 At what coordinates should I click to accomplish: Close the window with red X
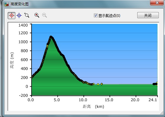(157, 3)
